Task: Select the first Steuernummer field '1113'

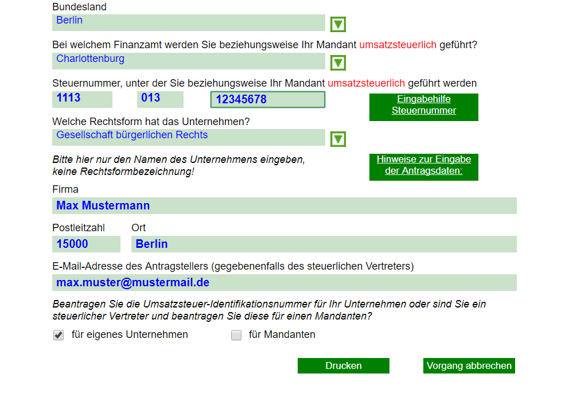Action: point(82,99)
